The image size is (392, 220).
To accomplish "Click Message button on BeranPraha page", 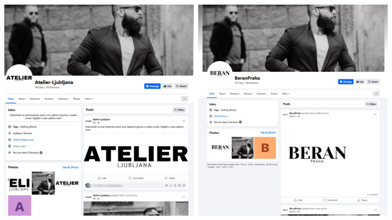I will (x=346, y=82).
